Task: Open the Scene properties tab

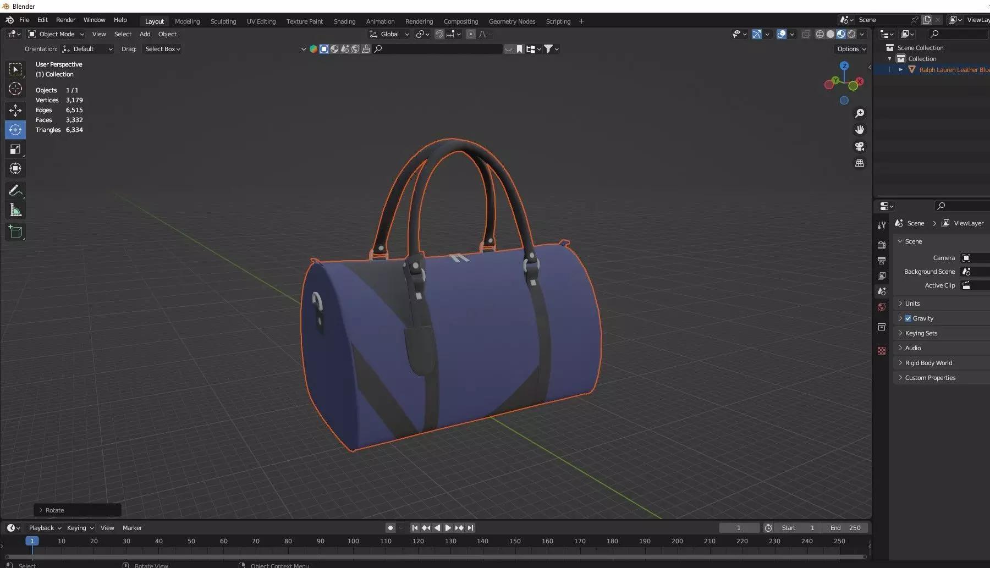Action: pos(882,291)
